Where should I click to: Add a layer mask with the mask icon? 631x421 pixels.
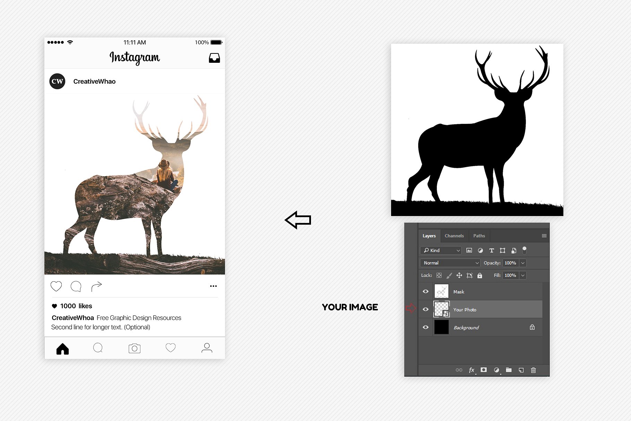[x=484, y=370]
